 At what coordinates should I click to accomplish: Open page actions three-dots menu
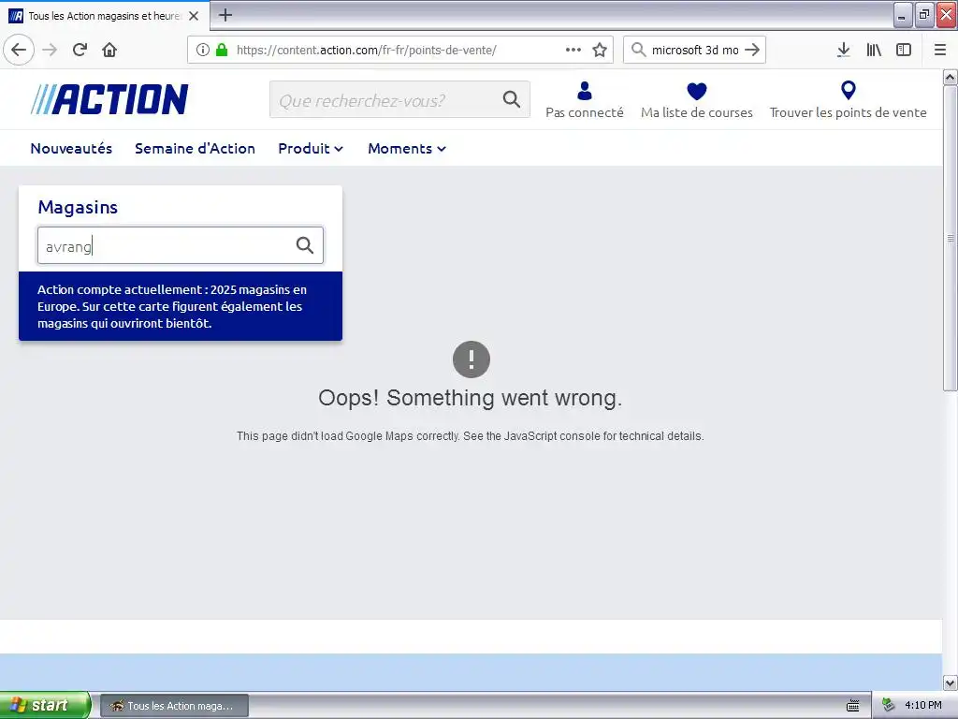573,50
